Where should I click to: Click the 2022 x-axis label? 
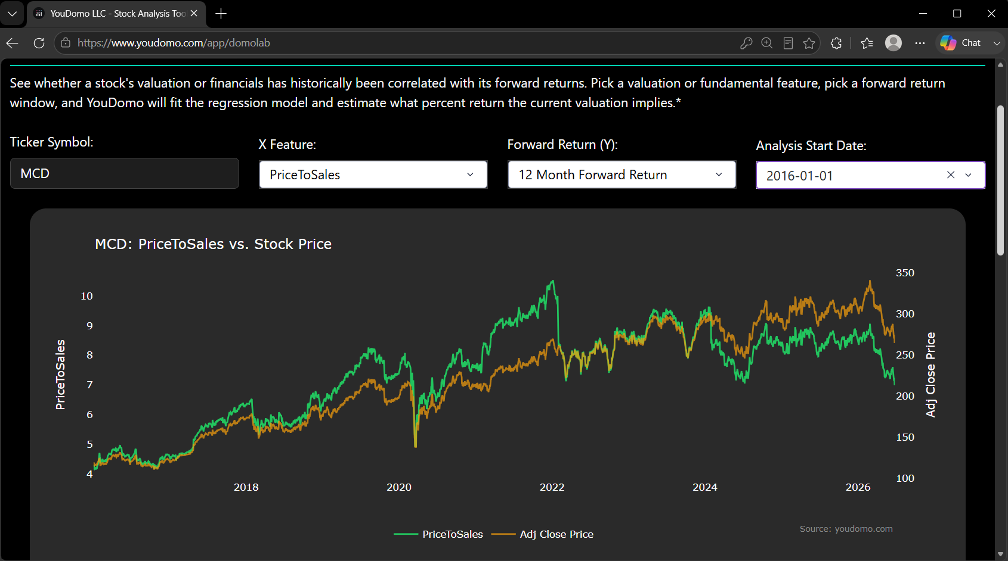552,487
